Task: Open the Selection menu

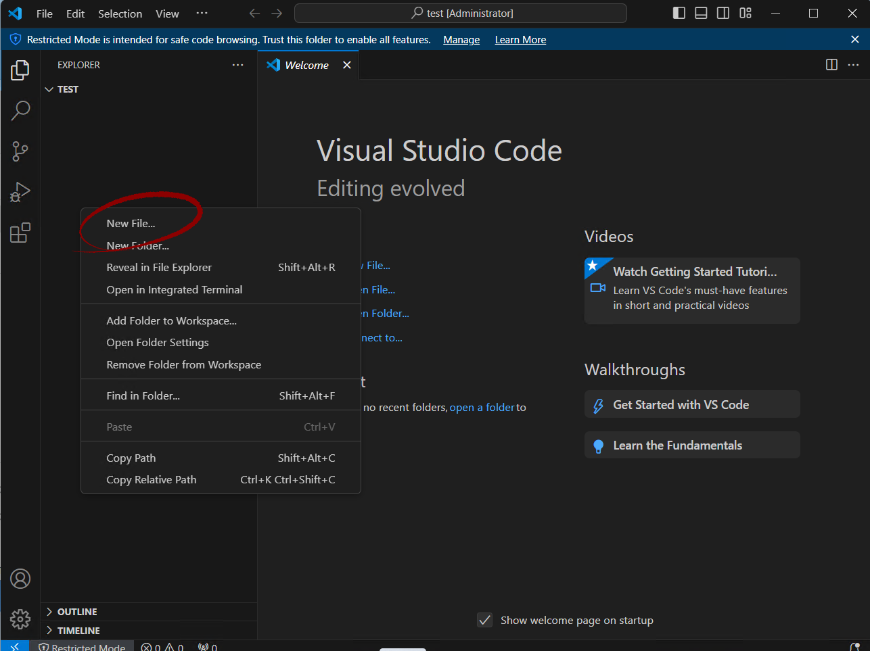Action: (120, 14)
